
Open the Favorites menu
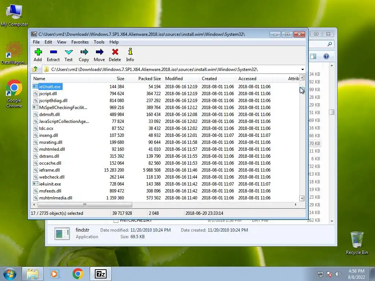pyautogui.click(x=80, y=42)
